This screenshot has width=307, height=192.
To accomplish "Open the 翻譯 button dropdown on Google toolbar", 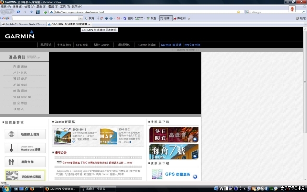I will 171,18.
